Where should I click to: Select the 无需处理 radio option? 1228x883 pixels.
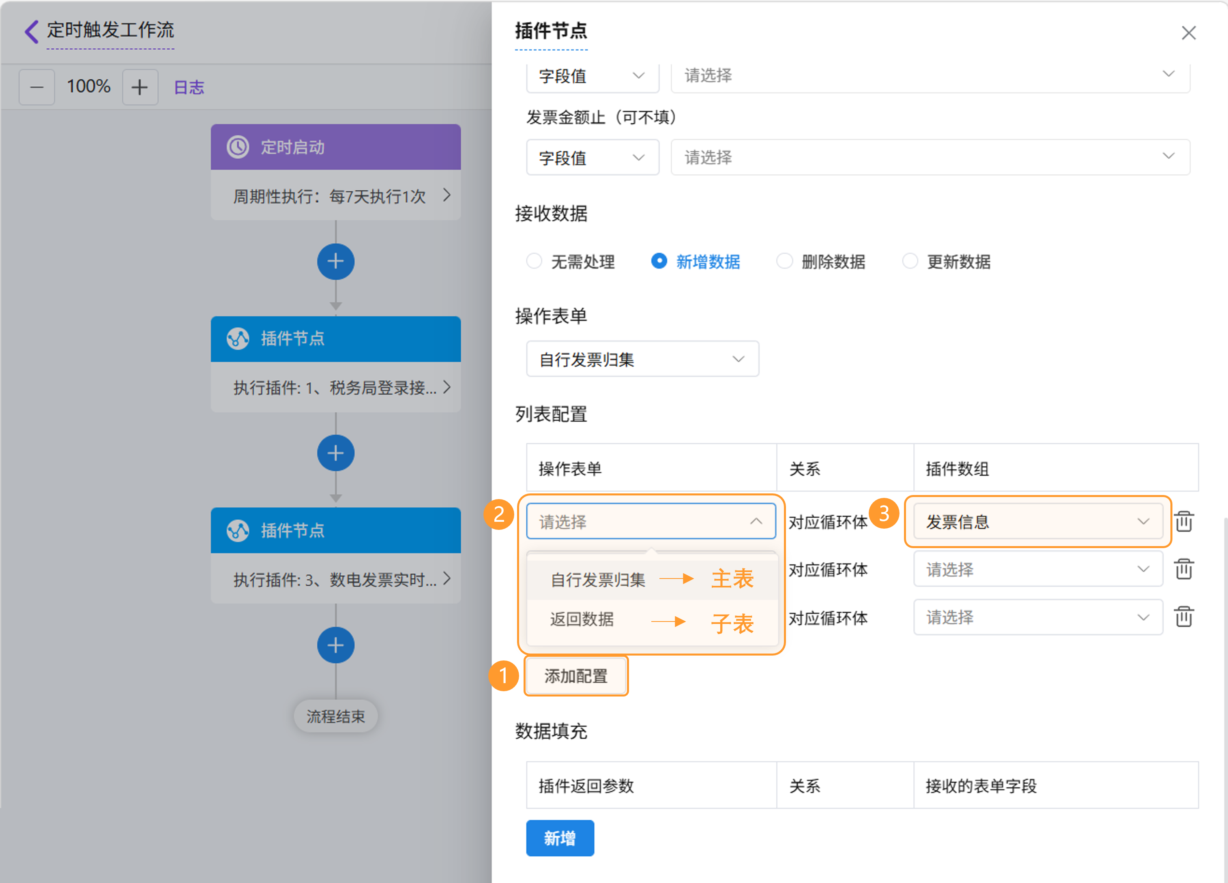click(535, 261)
